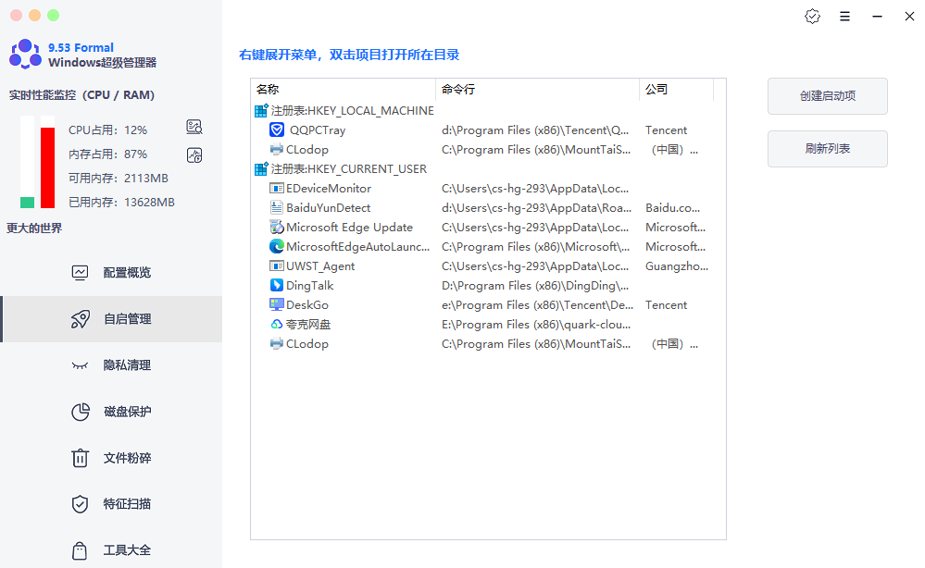Open the hamburger menu in title bar
The image size is (925, 568).
click(x=844, y=17)
